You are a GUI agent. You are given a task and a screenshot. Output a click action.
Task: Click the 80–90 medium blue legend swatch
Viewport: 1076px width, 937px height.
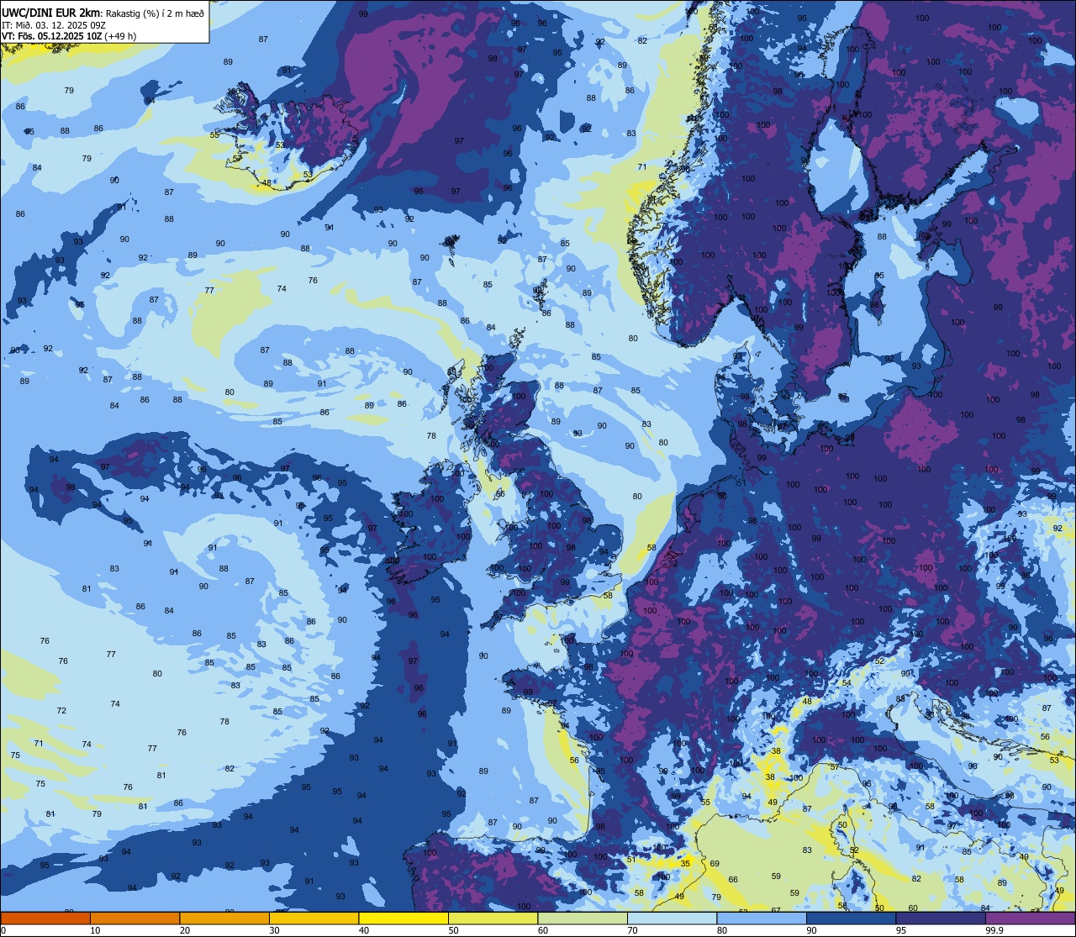(x=762, y=918)
